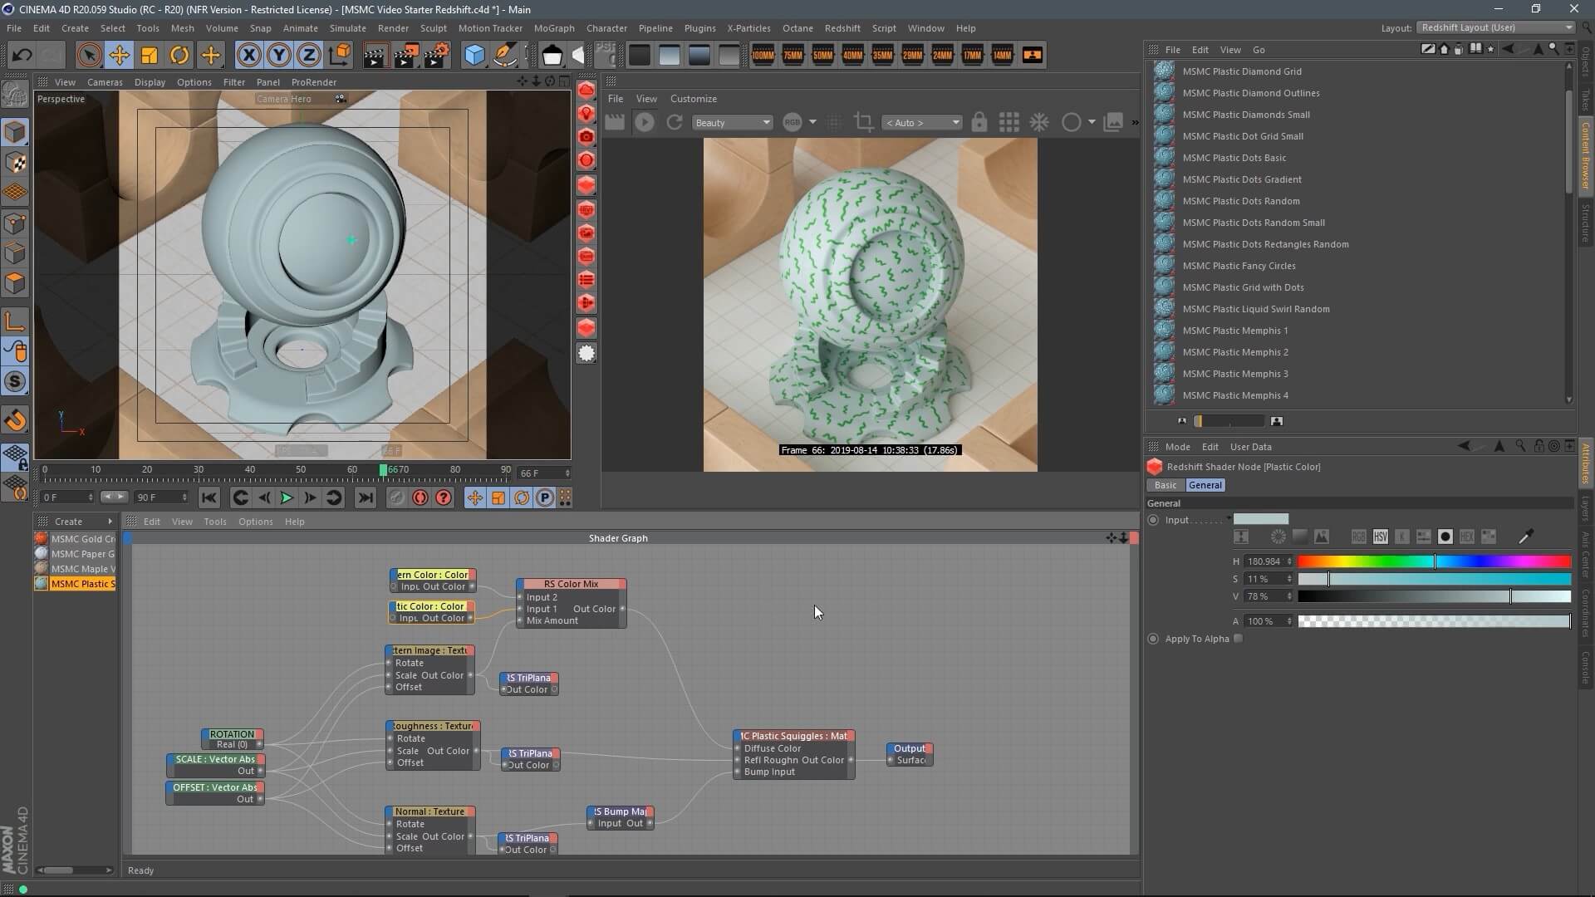Adjust the Hue slider bar

click(x=1434, y=561)
